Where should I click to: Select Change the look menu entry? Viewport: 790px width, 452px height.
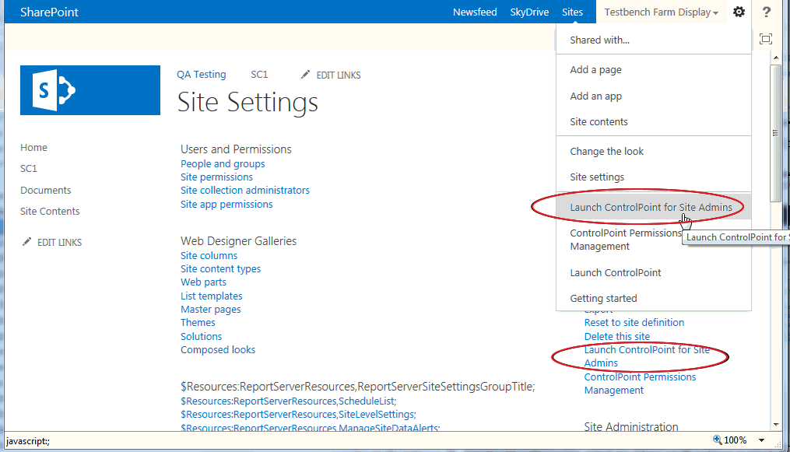point(606,151)
